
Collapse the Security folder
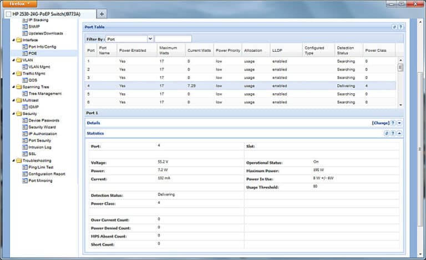click(x=13, y=113)
